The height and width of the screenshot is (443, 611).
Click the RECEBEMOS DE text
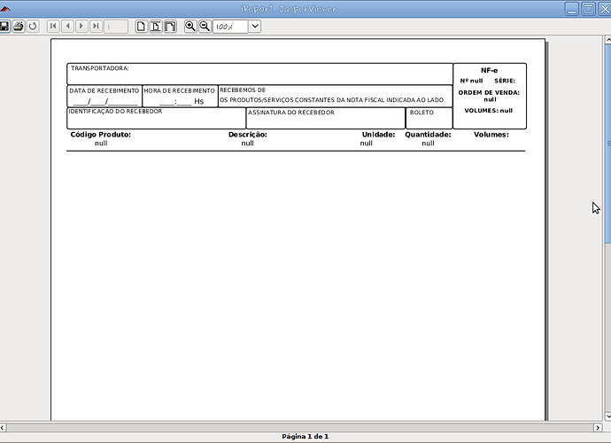243,89
